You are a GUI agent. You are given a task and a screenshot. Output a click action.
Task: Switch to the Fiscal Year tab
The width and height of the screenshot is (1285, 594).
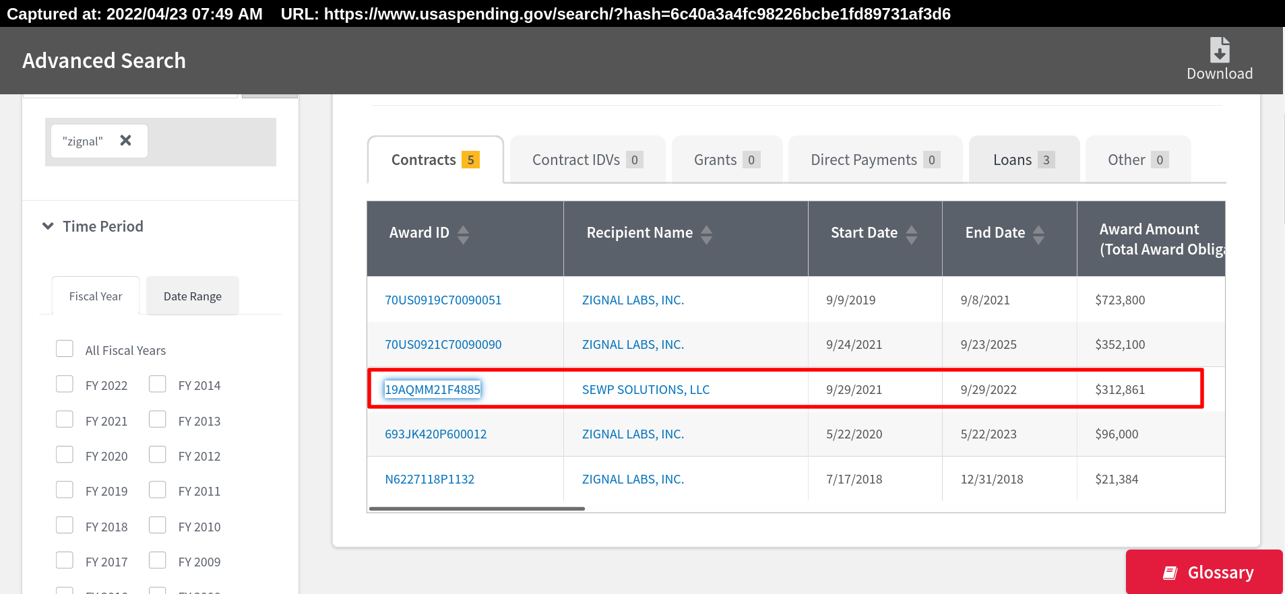pos(96,296)
